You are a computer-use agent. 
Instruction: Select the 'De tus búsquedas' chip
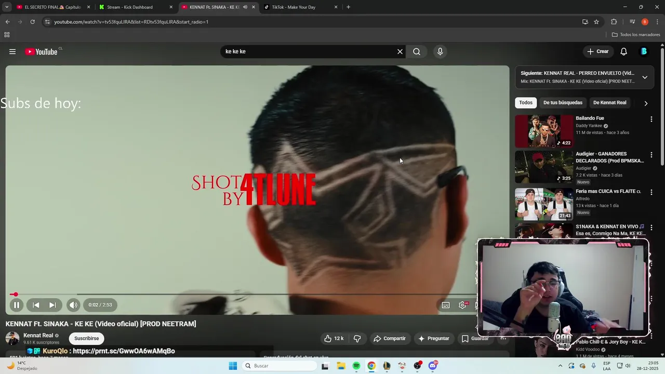pyautogui.click(x=563, y=102)
